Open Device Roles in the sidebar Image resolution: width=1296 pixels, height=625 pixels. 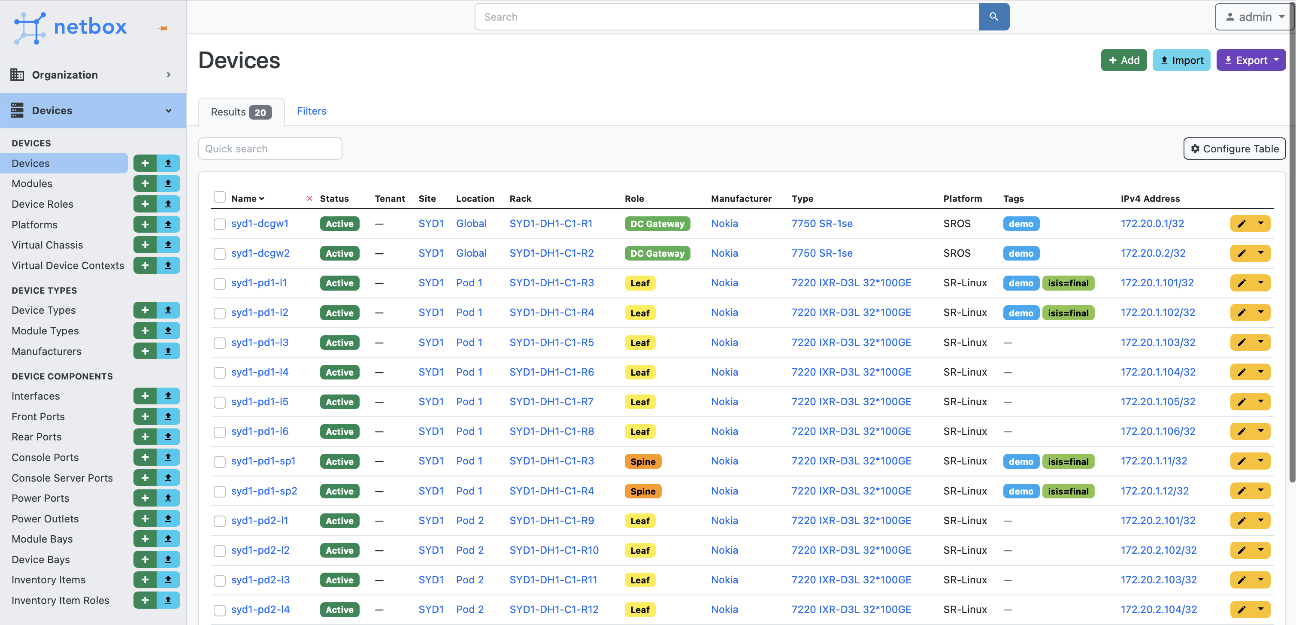click(x=42, y=204)
